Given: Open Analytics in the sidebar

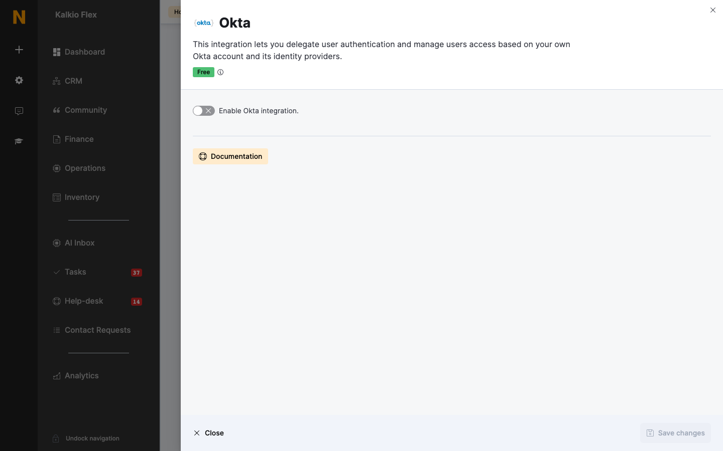Looking at the screenshot, I should [76, 376].
